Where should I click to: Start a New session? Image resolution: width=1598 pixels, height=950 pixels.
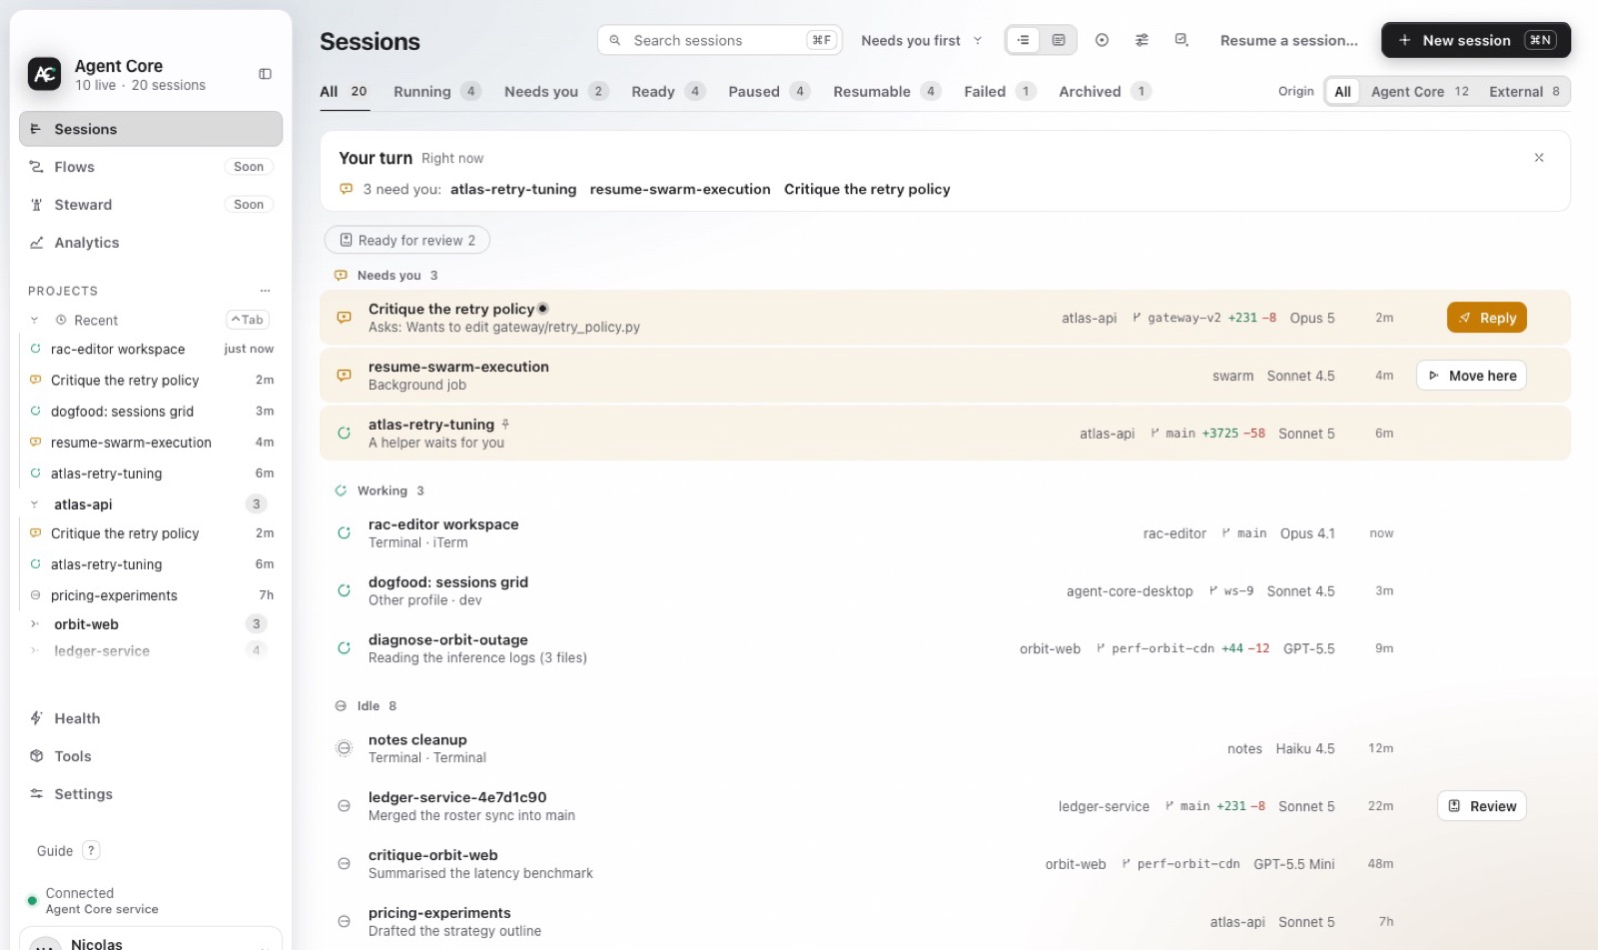pos(1475,40)
